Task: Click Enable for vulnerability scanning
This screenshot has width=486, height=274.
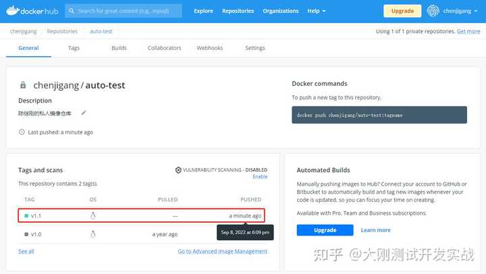Action: click(x=260, y=176)
